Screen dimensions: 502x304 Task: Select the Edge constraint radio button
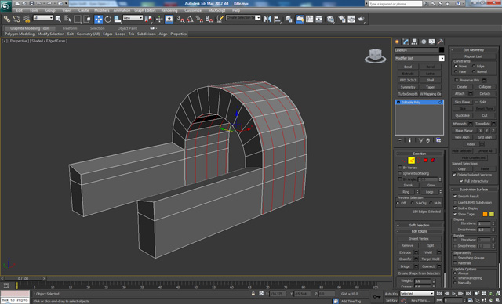click(473, 66)
